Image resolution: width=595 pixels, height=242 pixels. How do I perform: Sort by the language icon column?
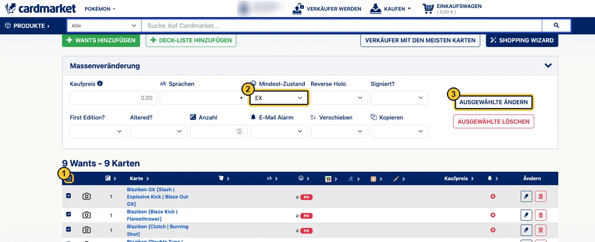click(x=272, y=178)
